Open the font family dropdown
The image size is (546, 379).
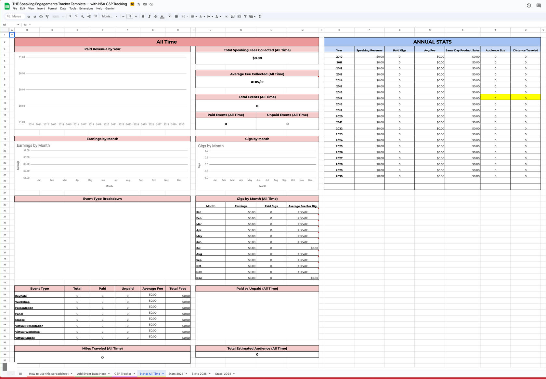click(x=110, y=17)
